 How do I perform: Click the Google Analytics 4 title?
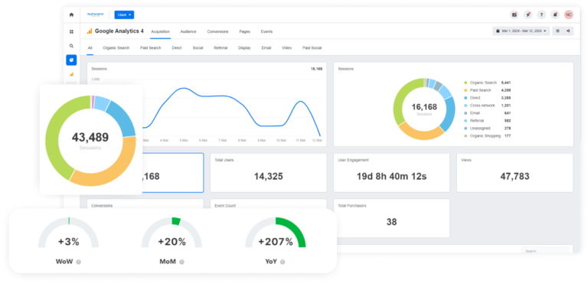point(119,31)
